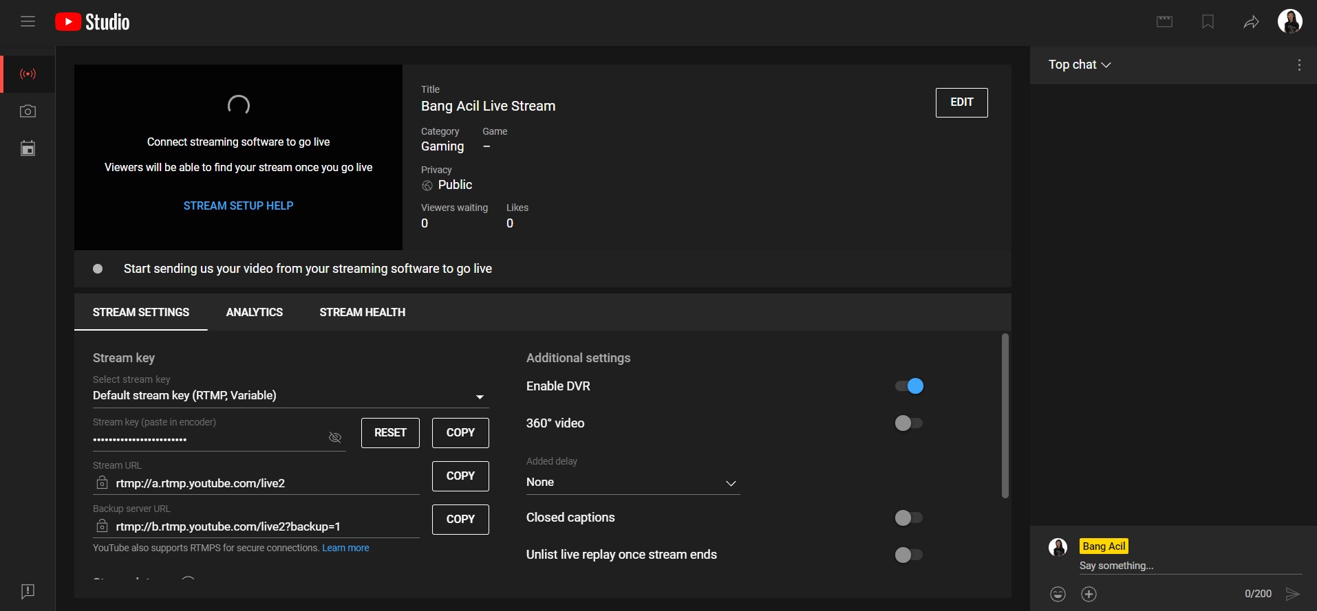Open the Webcam camera sidebar icon
This screenshot has width=1317, height=611.
coord(28,111)
